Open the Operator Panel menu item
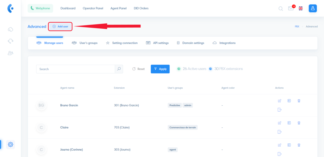324x157 pixels. click(93, 9)
